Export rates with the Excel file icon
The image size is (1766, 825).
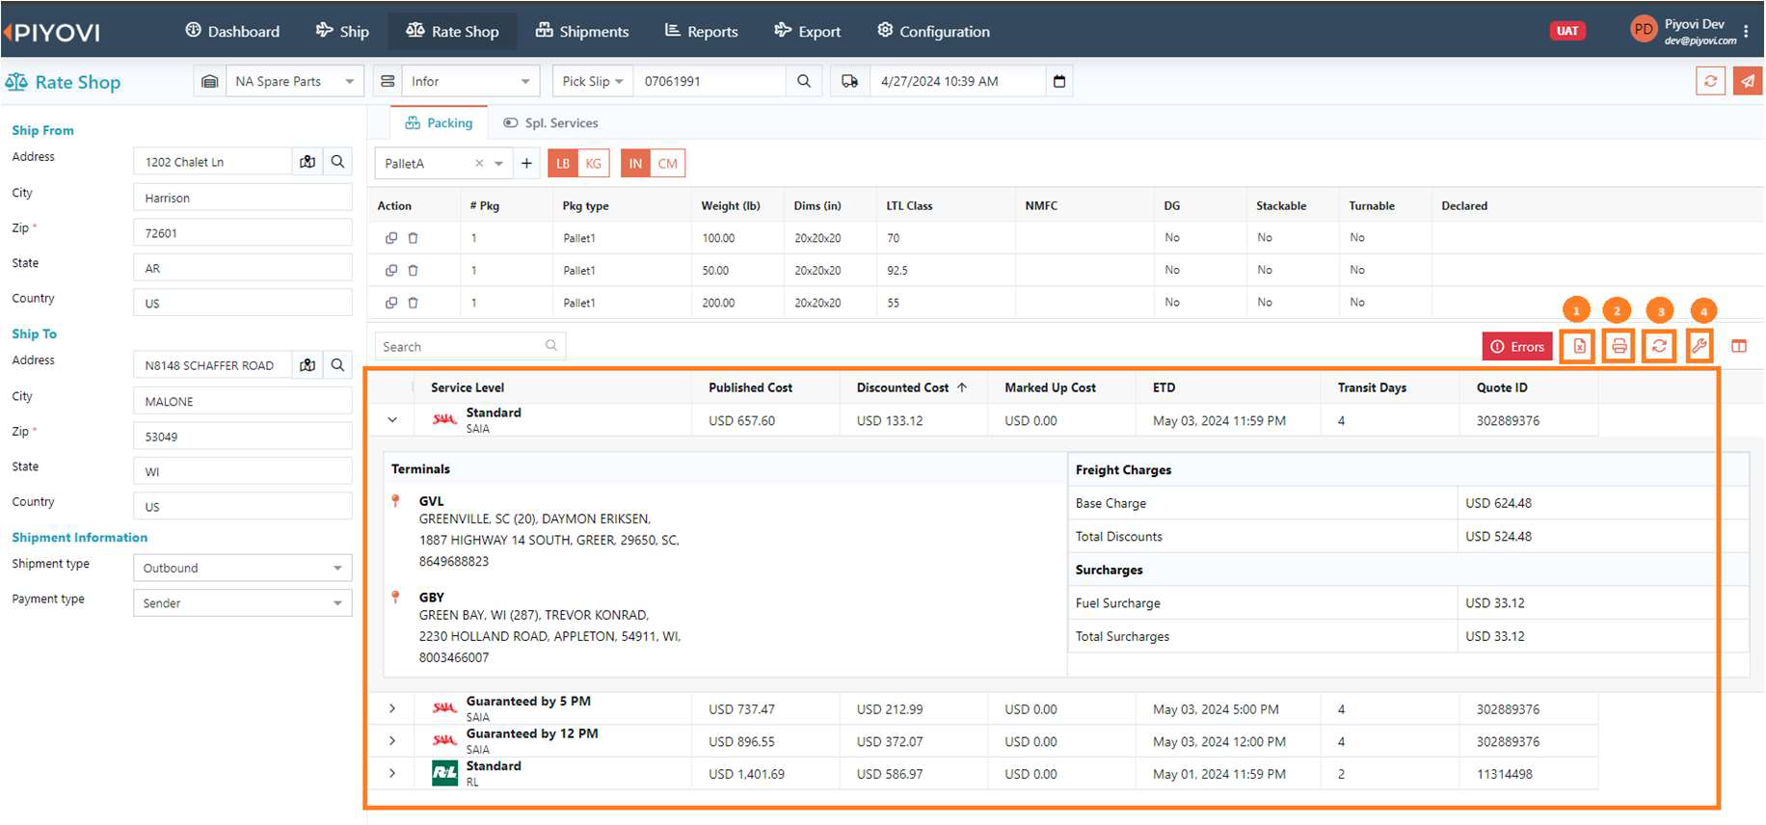(x=1578, y=346)
